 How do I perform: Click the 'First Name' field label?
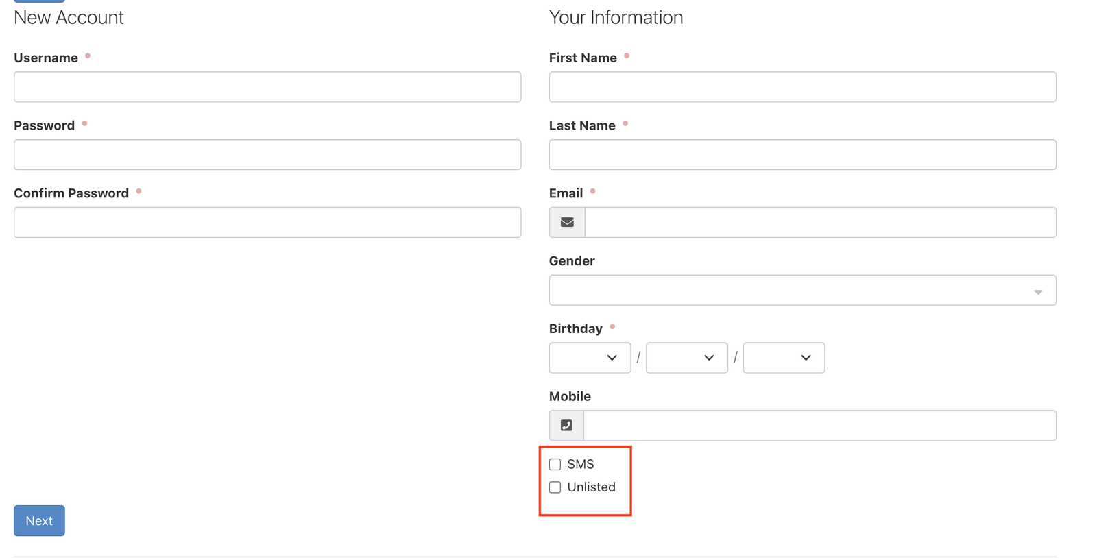[583, 58]
